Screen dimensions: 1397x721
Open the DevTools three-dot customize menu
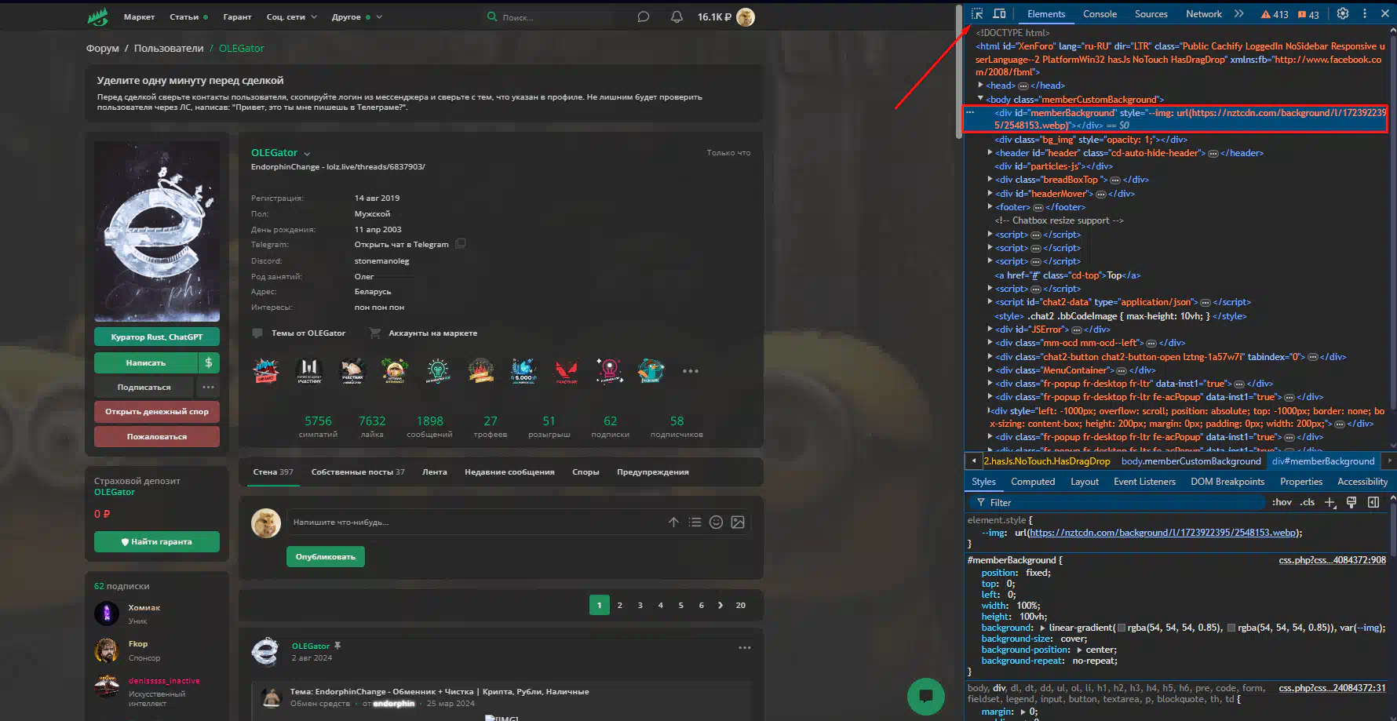point(1365,13)
